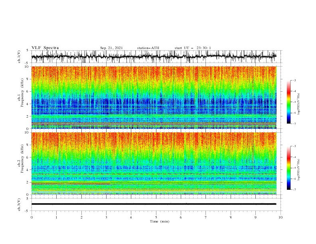
Task: Click the "-3" label on ch.1 color bar
Action: point(294,80)
